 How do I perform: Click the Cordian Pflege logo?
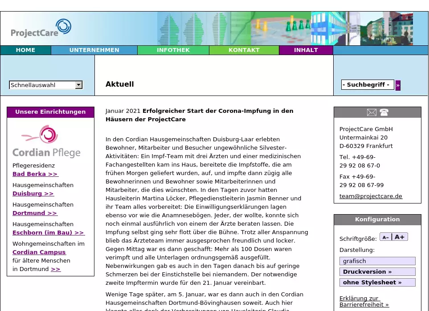coord(46,142)
